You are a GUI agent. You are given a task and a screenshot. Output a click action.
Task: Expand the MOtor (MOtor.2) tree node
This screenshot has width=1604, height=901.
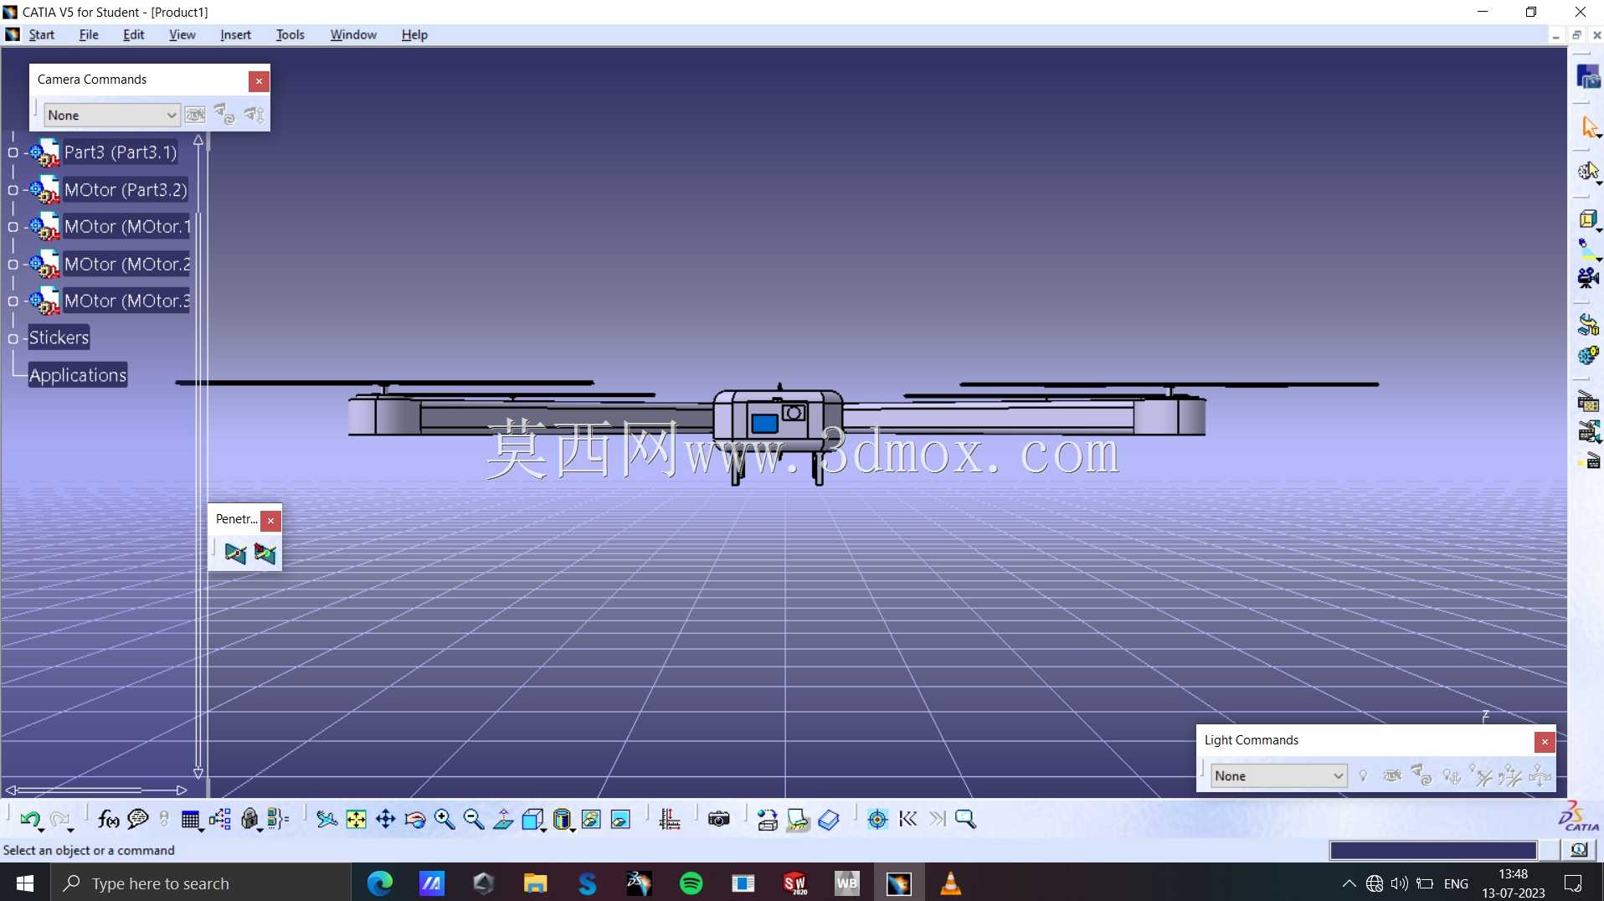[x=13, y=265]
